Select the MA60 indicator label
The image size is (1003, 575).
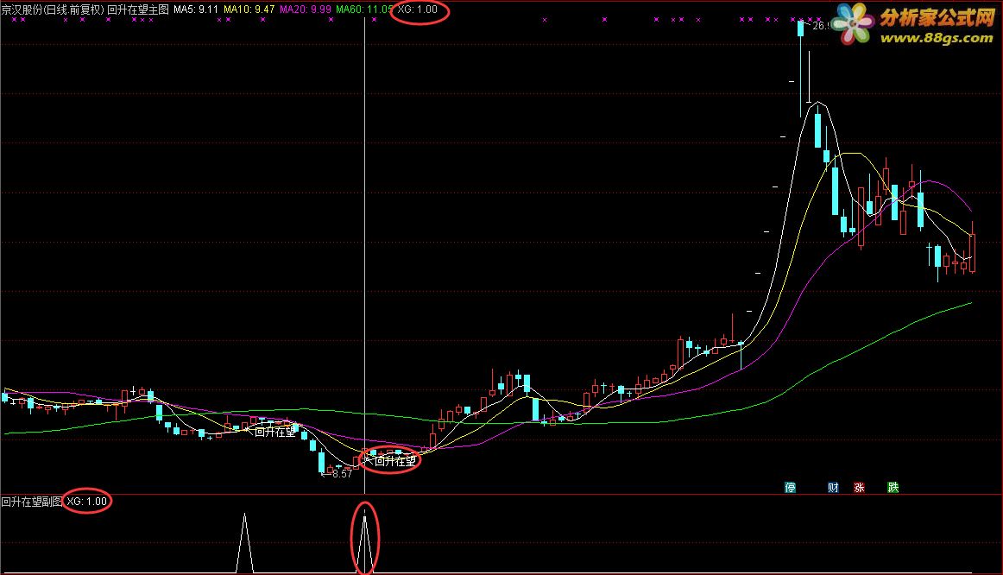click(x=364, y=9)
